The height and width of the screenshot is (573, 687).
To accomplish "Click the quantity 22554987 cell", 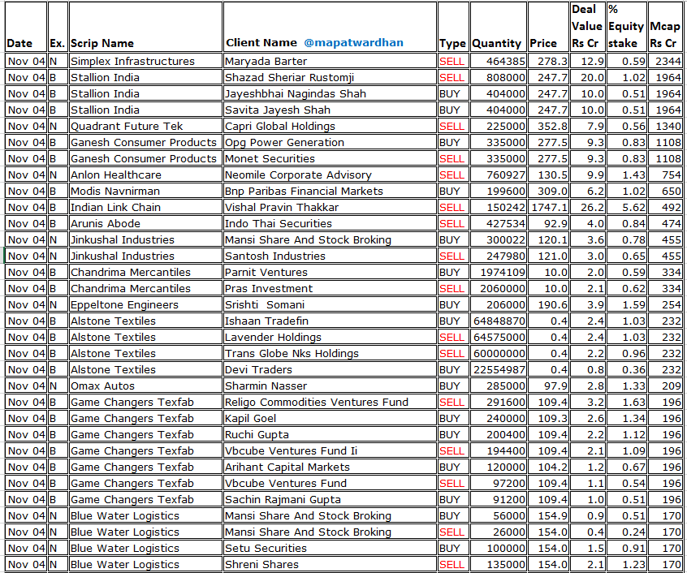I will coord(498,369).
